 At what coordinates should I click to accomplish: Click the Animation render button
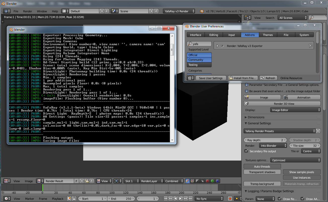302,97
